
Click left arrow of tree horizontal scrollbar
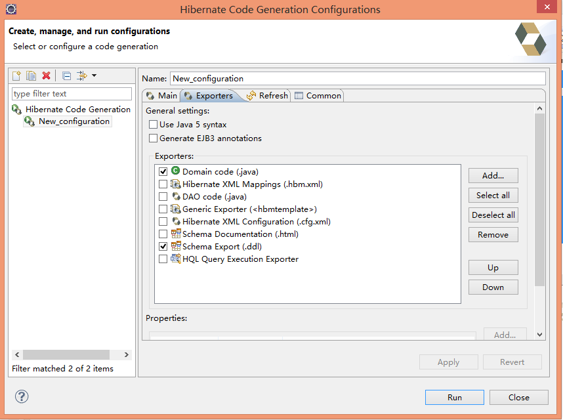click(17, 354)
